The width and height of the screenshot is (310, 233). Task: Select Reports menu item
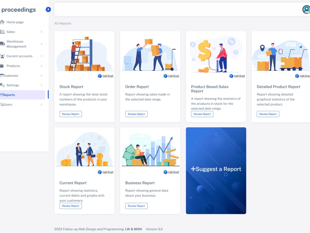[x=23, y=95]
